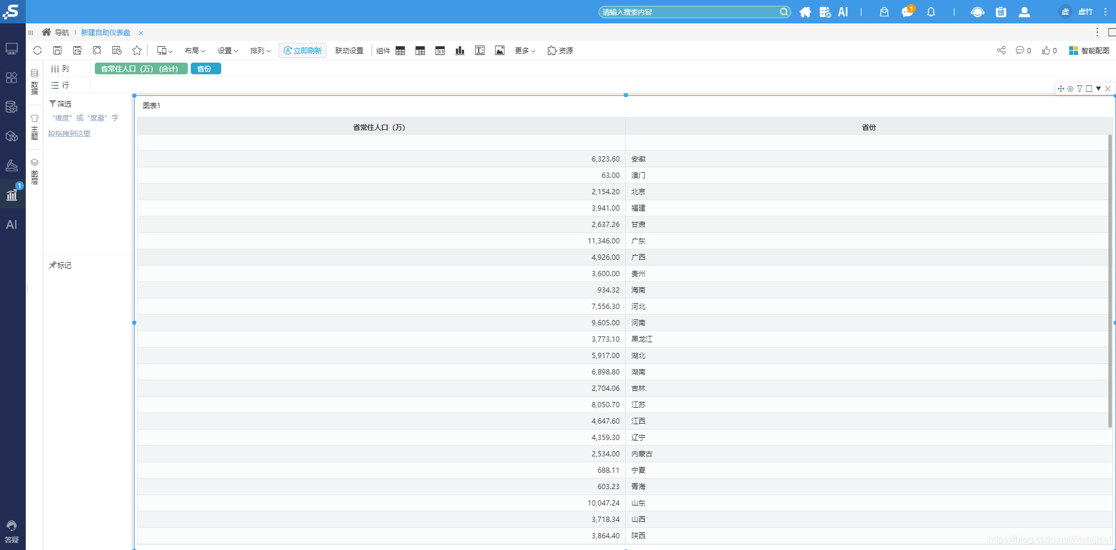Click the 立即刷新 refresh now button
This screenshot has width=1116, height=550.
(x=303, y=51)
